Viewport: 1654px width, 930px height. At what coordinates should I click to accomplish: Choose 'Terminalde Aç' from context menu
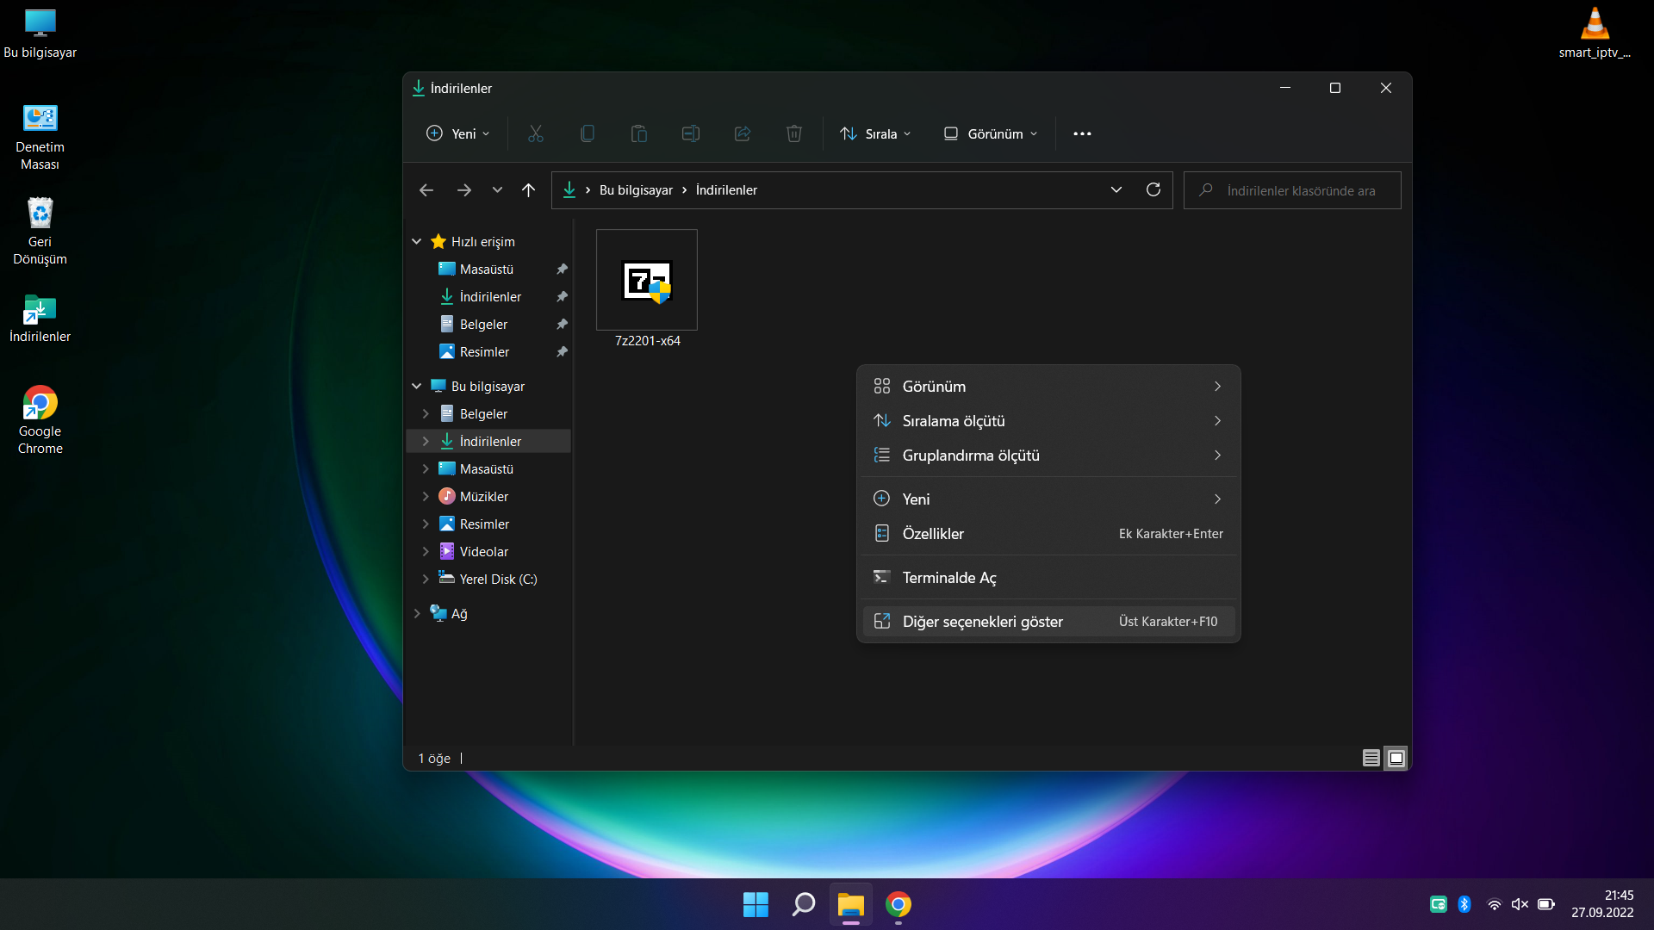point(949,577)
